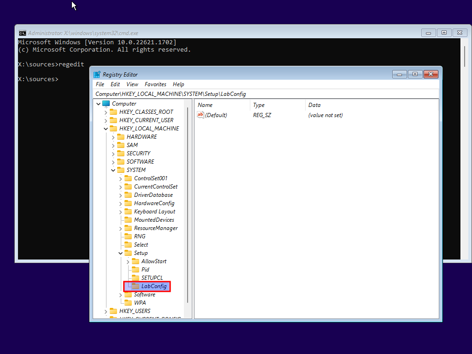Image resolution: width=472 pixels, height=354 pixels.
Task: Click the SYSTEM folder icon
Action: 121,170
